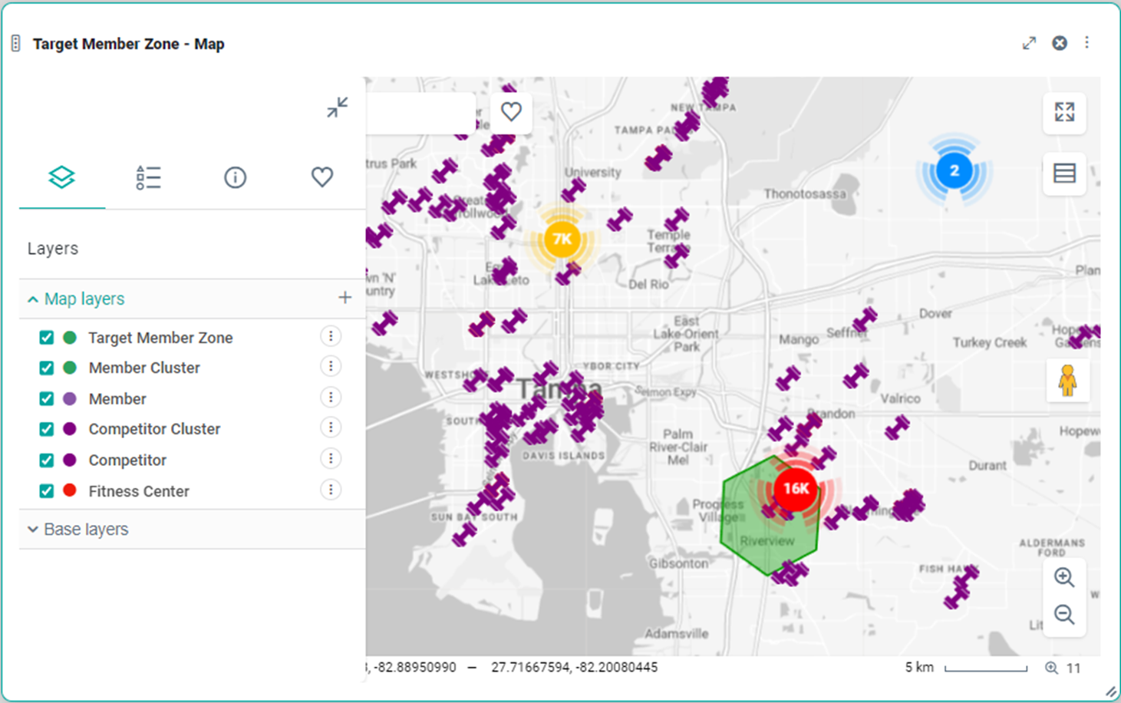Open the map table view icon

(1064, 173)
